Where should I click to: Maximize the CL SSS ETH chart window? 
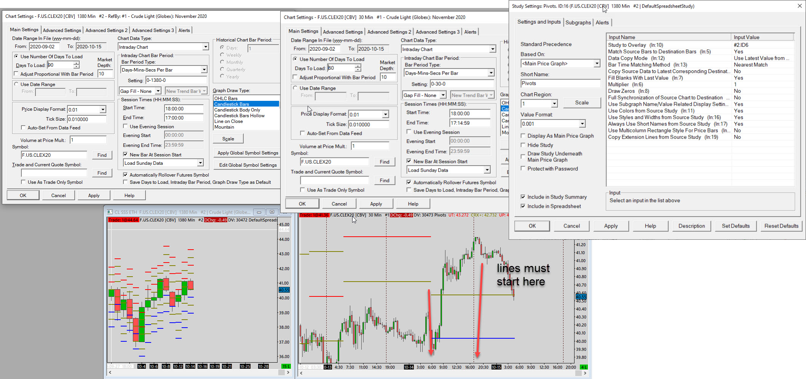coord(272,212)
